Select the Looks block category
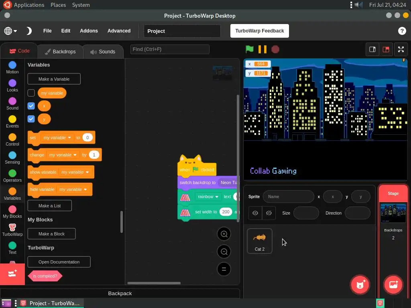 (12, 86)
